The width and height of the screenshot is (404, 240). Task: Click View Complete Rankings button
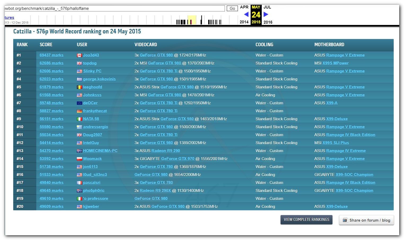307,220
